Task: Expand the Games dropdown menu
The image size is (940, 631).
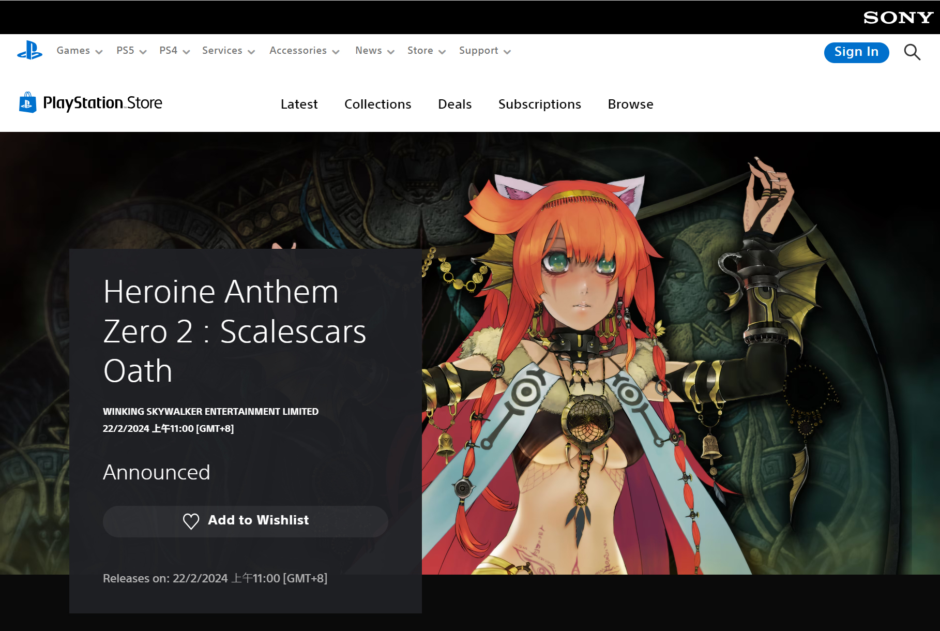Action: click(80, 51)
